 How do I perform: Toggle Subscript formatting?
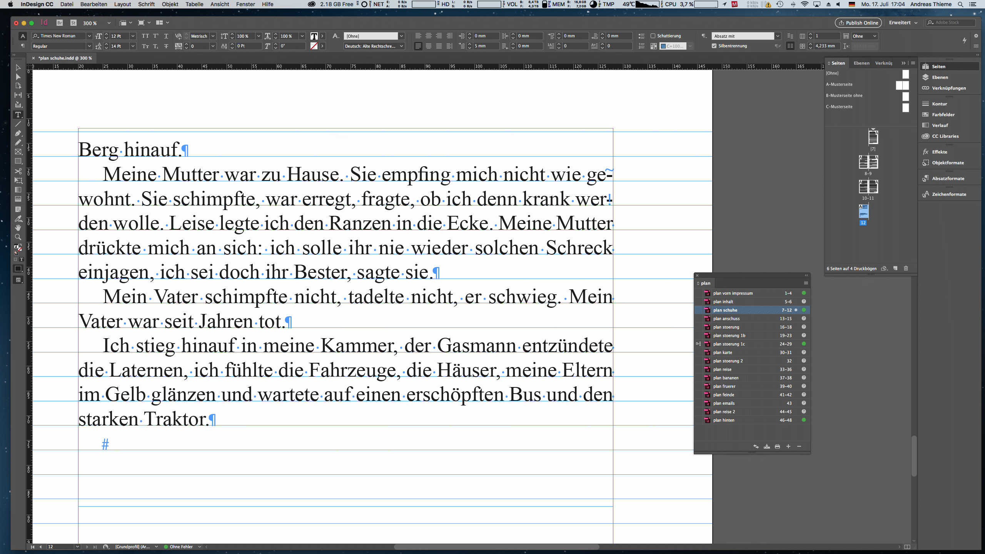[x=155, y=46]
